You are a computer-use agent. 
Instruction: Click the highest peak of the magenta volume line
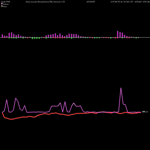tap(121, 88)
